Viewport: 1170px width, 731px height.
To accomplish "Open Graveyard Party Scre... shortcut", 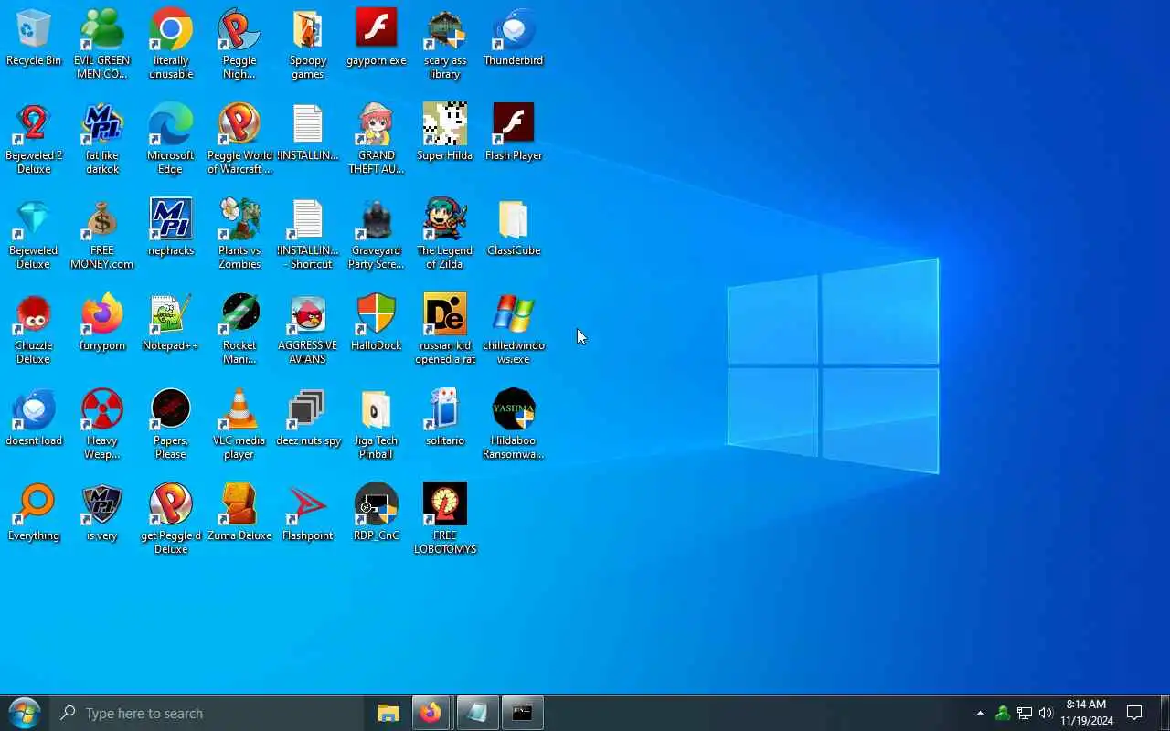I will (377, 234).
